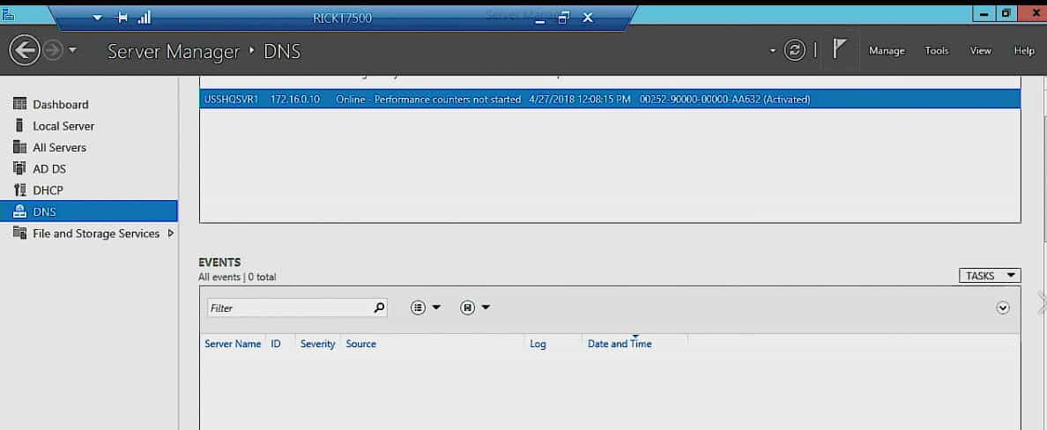The height and width of the screenshot is (430, 1047).
Task: Sort events by Severity column
Action: [x=317, y=344]
